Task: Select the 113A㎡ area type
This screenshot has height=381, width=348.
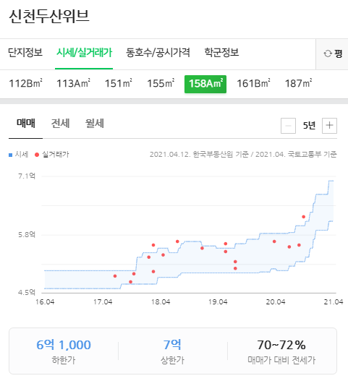Action: point(74,84)
